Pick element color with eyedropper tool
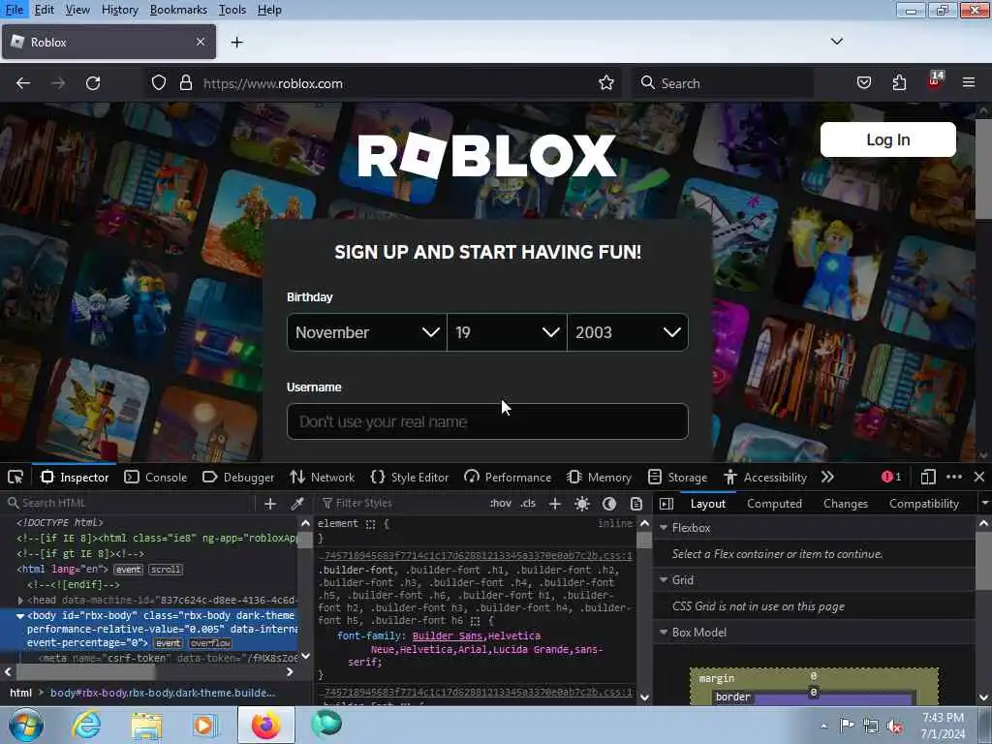 click(x=296, y=504)
